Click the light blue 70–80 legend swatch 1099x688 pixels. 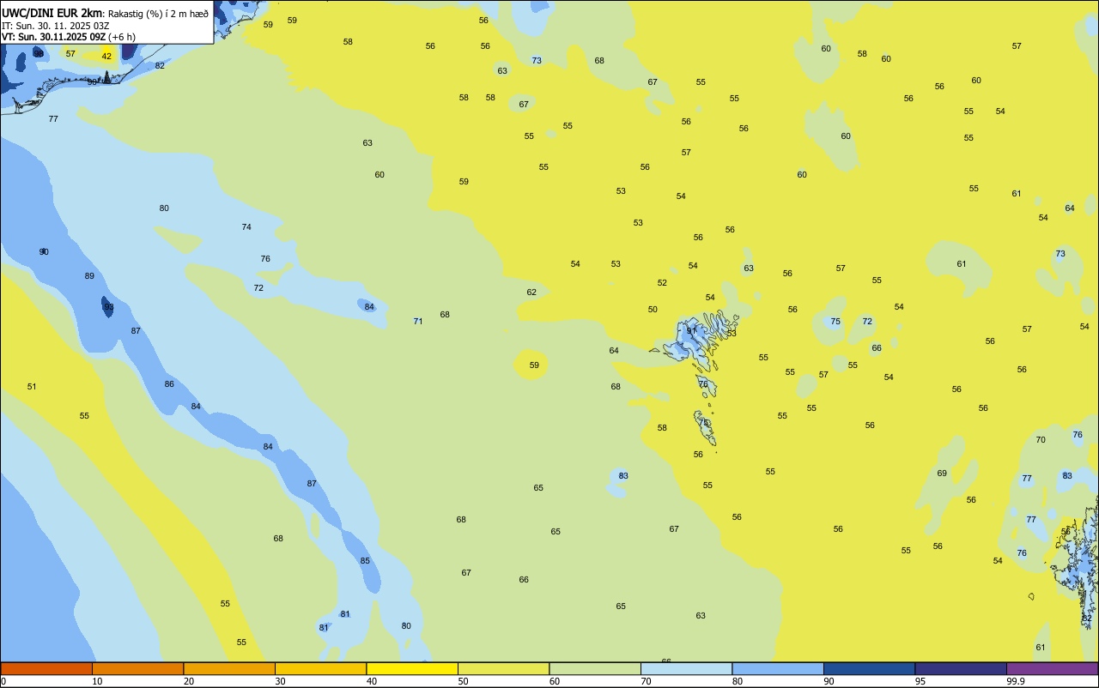tap(687, 668)
